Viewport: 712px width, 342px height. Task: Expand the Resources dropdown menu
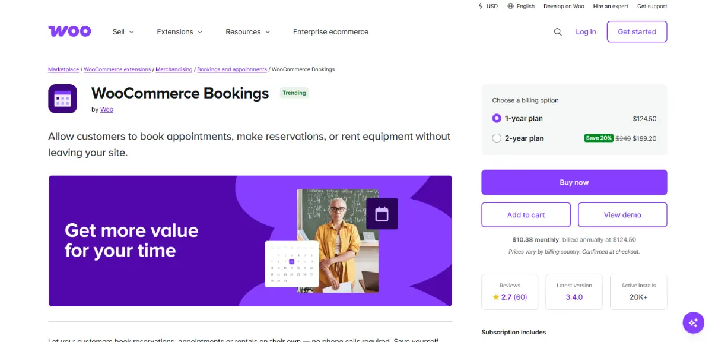click(248, 32)
